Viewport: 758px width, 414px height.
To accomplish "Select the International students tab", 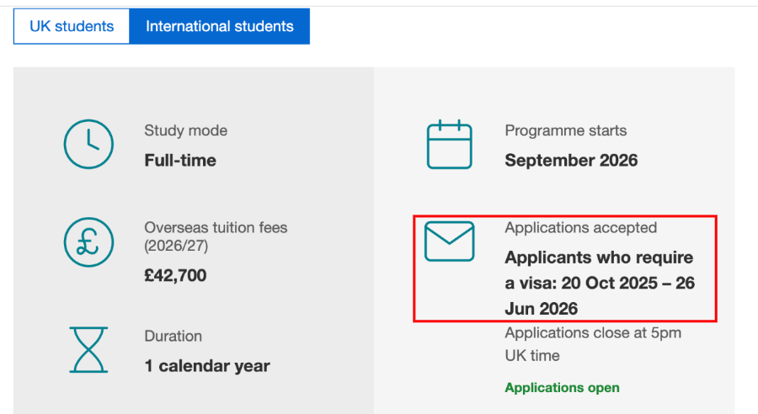I will tap(220, 26).
